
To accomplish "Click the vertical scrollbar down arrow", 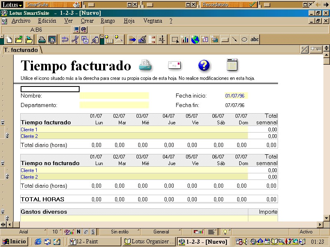I will (x=326, y=218).
